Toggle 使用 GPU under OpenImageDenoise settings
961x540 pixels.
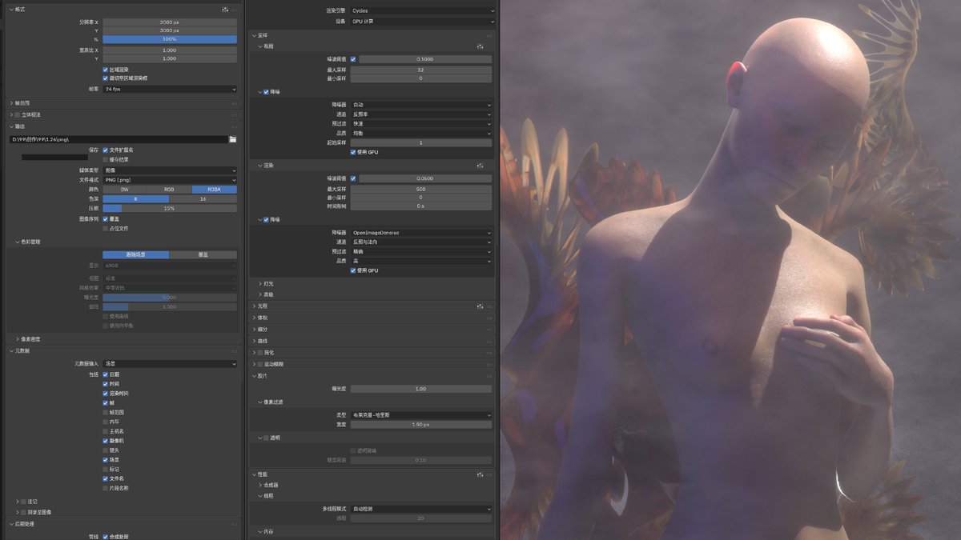[x=353, y=270]
